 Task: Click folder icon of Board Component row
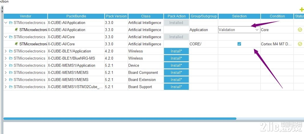pyautogui.click(x=11, y=72)
